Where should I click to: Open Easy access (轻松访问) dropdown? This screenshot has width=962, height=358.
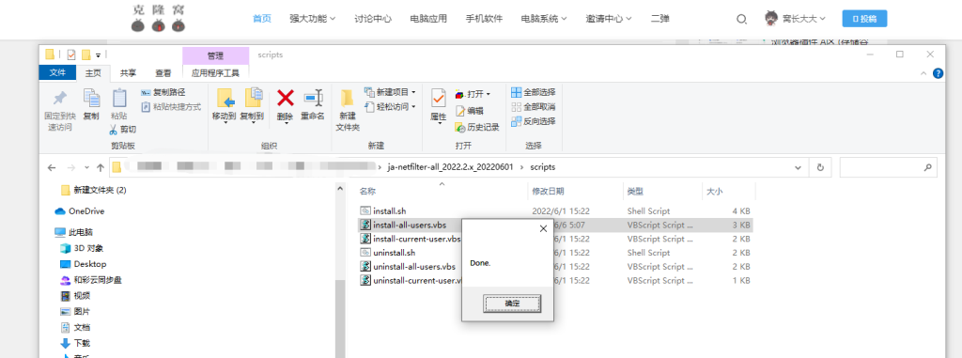(x=390, y=107)
